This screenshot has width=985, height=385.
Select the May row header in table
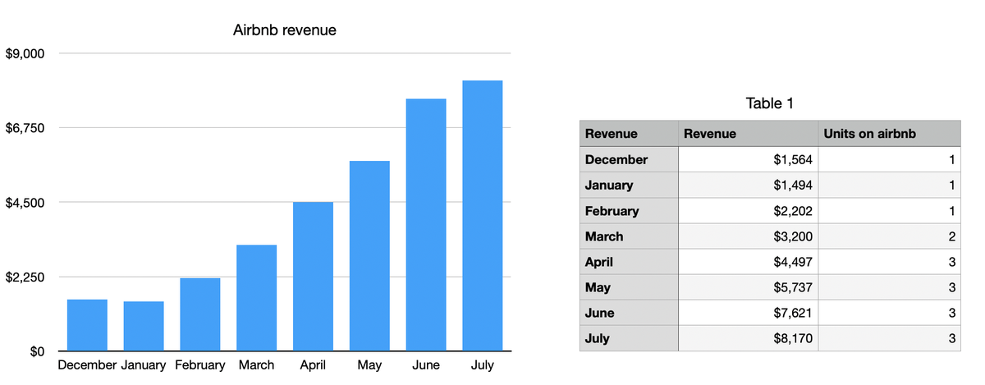630,287
